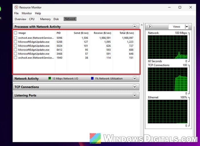The height and width of the screenshot is (146, 200).
Task: Collapse the Processes with Network Activity section
Action: [x=135, y=27]
